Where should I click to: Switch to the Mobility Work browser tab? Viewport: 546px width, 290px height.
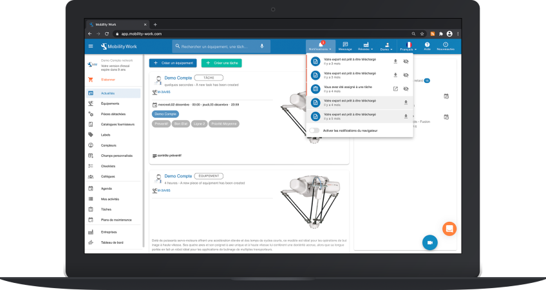click(117, 24)
